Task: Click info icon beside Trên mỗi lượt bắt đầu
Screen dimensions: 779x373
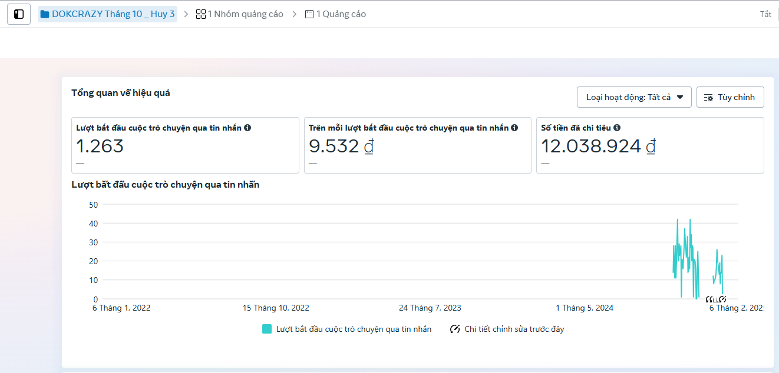Action: click(x=514, y=128)
